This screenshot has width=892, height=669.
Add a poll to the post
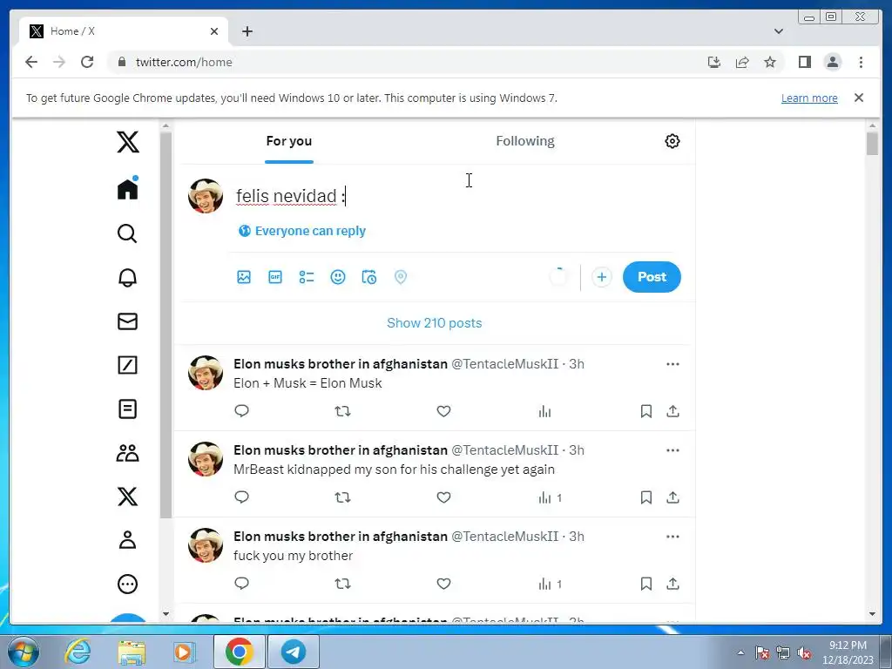pyautogui.click(x=307, y=277)
